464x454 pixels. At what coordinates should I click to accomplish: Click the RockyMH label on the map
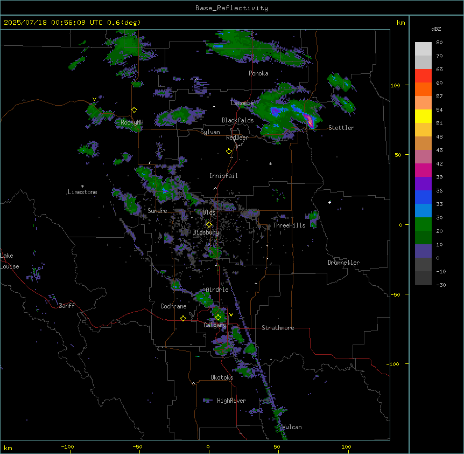pos(132,122)
